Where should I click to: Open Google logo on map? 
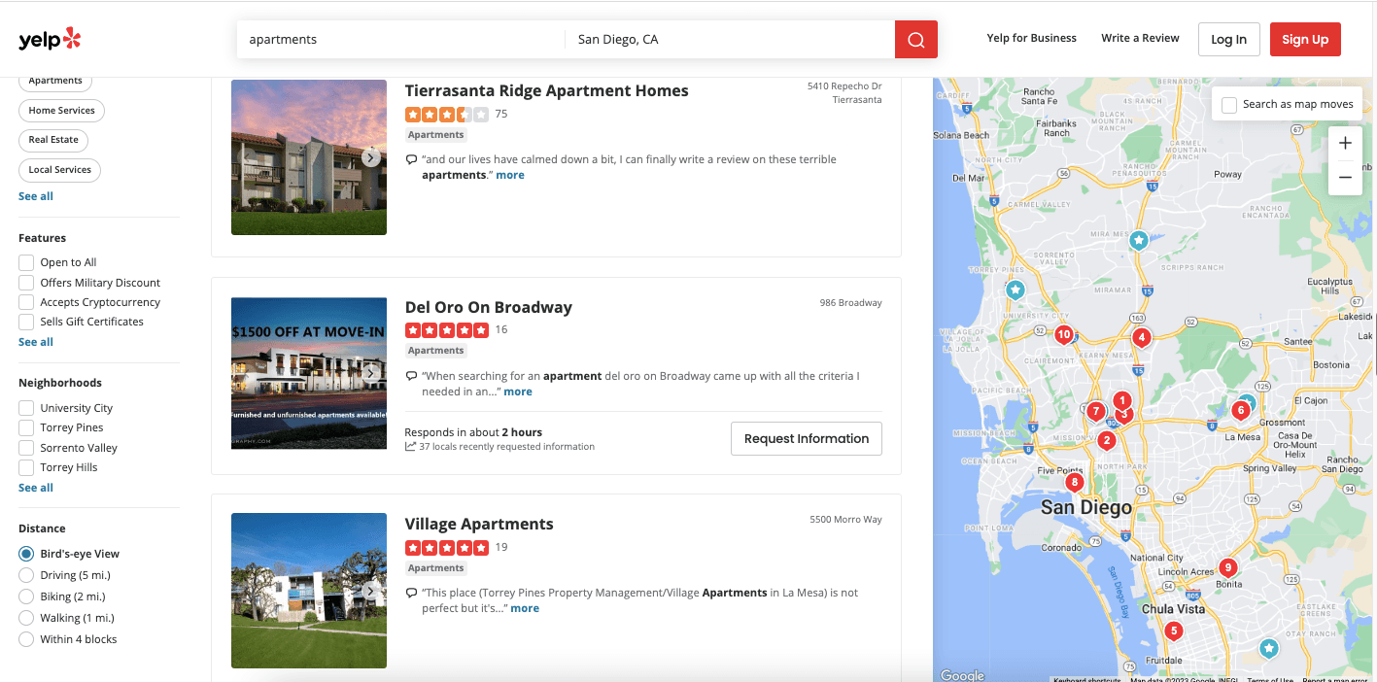962,675
